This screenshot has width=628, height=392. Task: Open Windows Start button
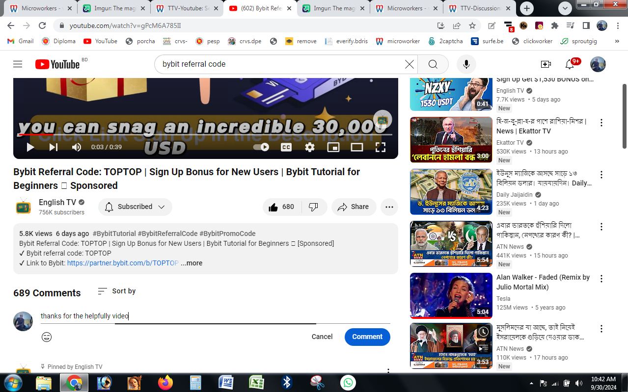(x=12, y=383)
